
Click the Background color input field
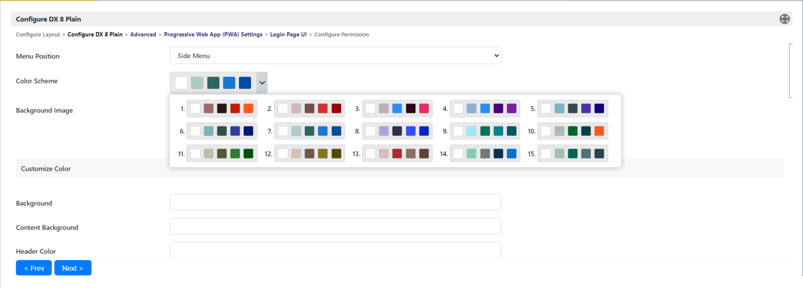click(335, 202)
